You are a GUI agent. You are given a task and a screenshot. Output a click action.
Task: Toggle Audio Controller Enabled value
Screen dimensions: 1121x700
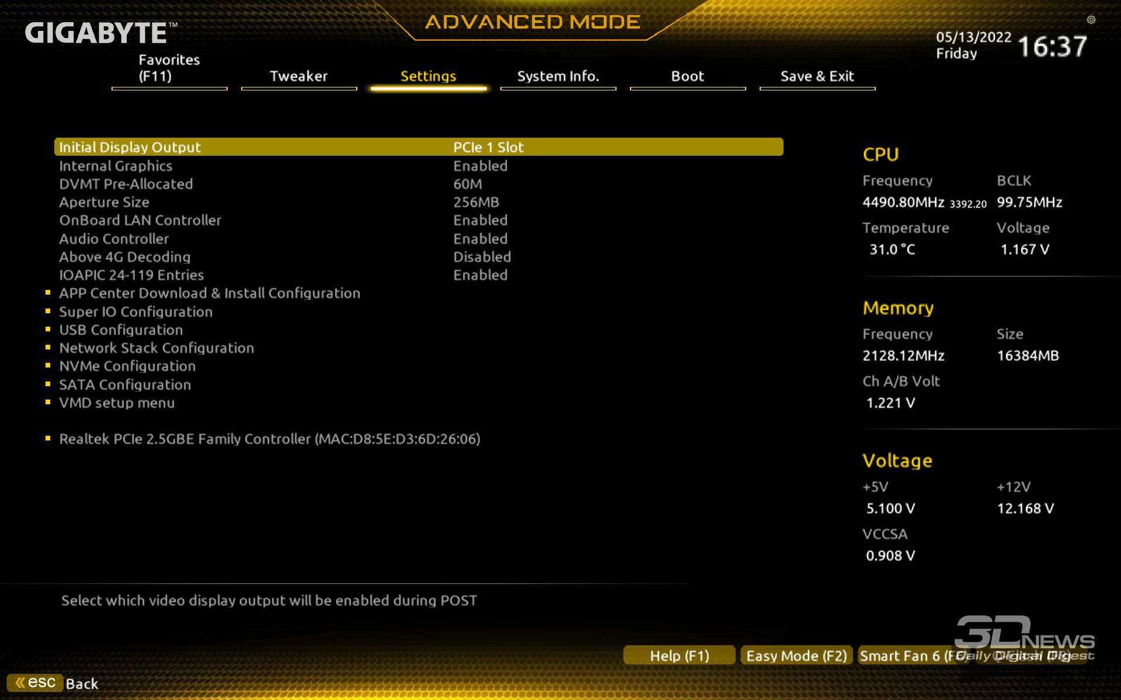pos(481,239)
